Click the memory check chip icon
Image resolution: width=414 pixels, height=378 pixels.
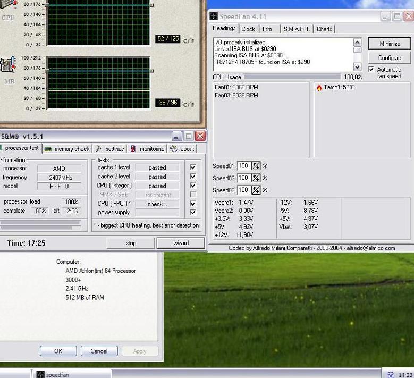click(x=48, y=149)
